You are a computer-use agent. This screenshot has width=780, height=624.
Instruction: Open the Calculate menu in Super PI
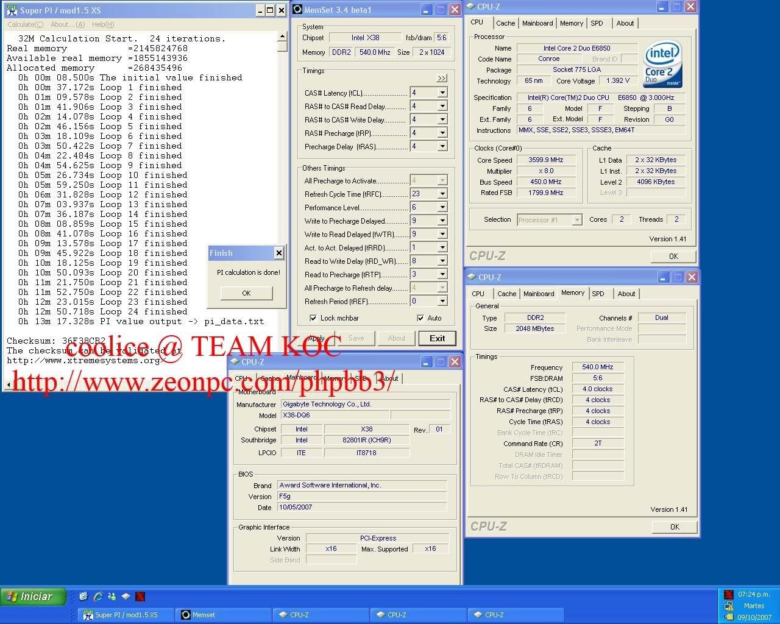[x=25, y=24]
